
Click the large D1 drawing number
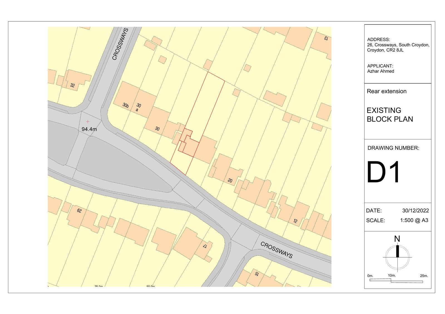coord(384,172)
